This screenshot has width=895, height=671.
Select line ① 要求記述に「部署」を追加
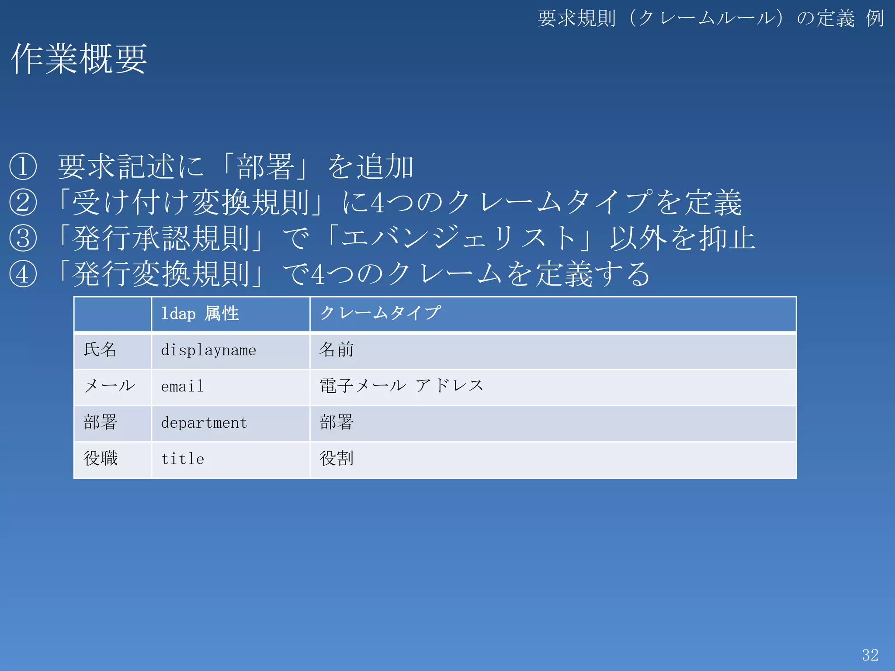[212, 166]
